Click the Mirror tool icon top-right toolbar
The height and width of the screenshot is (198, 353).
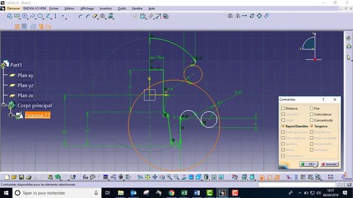[x=230, y=16]
